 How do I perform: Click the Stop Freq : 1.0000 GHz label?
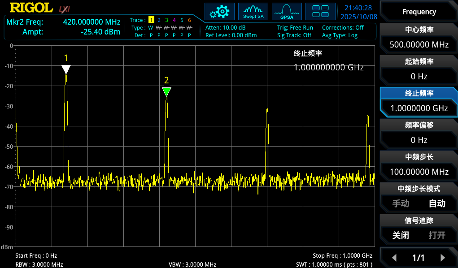click(343, 256)
